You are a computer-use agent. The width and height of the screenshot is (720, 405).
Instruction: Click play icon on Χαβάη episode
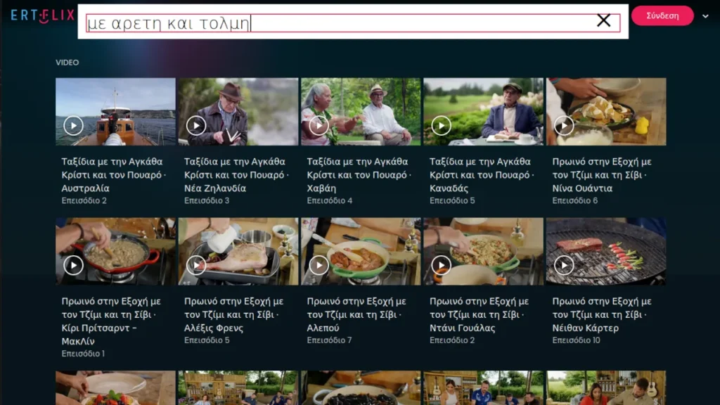coord(319,126)
